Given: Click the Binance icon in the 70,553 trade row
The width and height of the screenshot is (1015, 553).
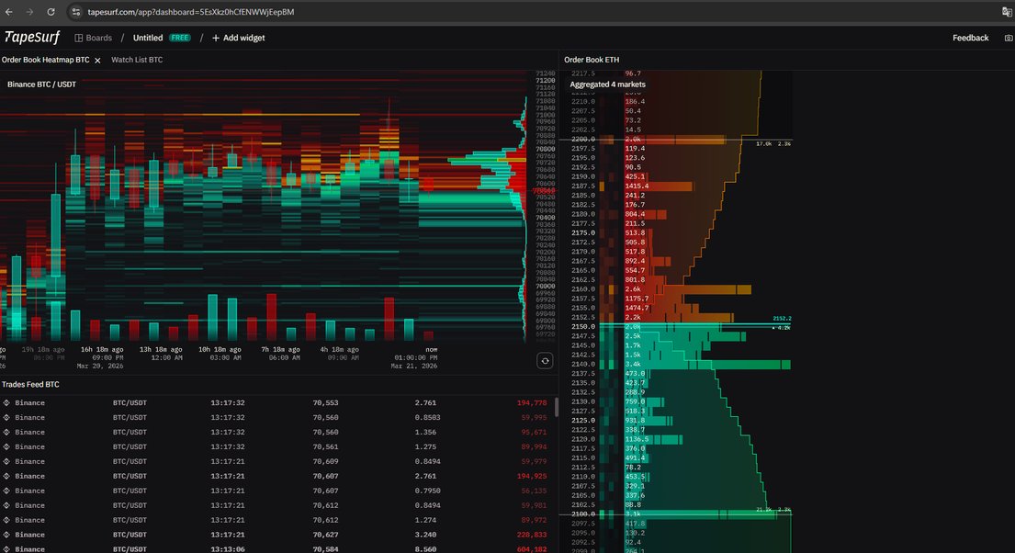Looking at the screenshot, I should pyautogui.click(x=6, y=402).
